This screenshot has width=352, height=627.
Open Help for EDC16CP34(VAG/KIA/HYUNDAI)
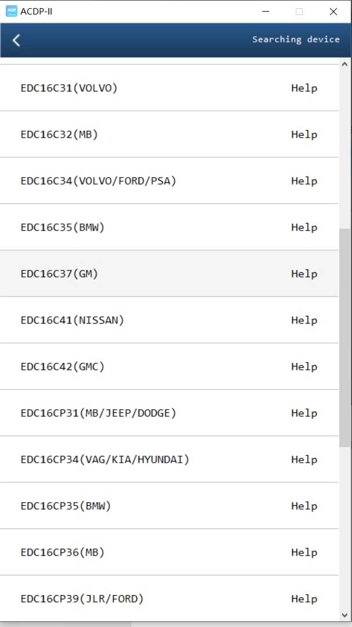(x=304, y=460)
